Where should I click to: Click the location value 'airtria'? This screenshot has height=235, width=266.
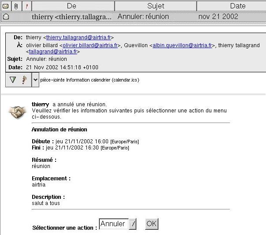point(39,185)
